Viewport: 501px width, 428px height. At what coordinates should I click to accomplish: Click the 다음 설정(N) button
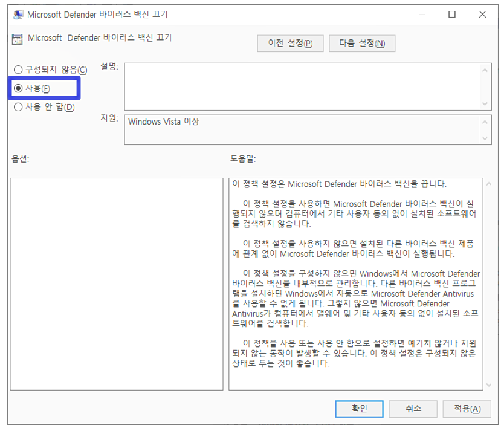[x=362, y=43]
